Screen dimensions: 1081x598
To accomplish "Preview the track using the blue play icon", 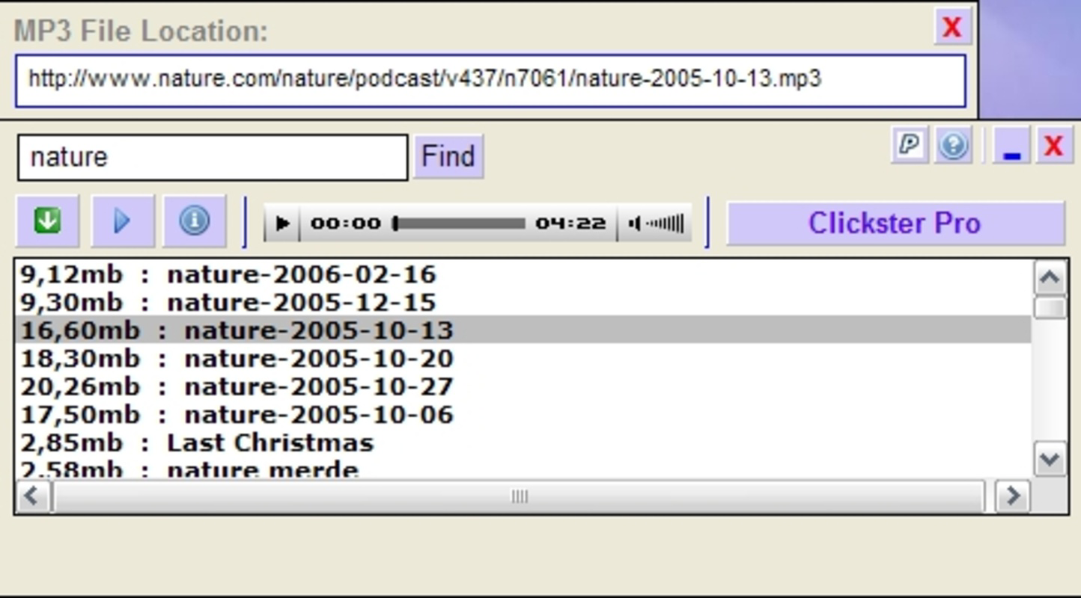I will coord(122,221).
